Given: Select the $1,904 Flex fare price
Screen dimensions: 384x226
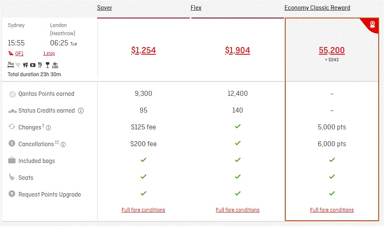Looking at the screenshot, I should point(238,50).
